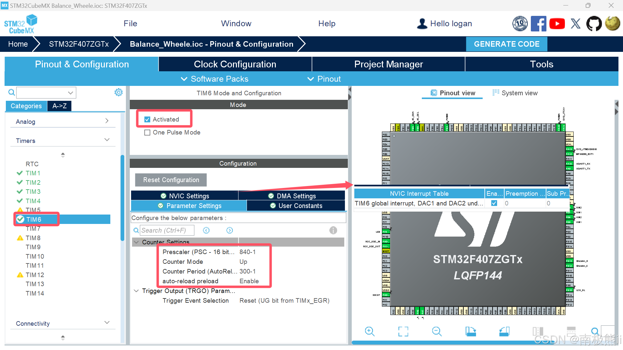Click the System view grid icon
Screen dimensions: 623x350
point(496,93)
